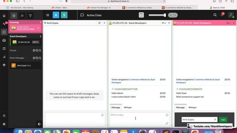237x133 pixels.
Task: Add a new group with plus icon
Action: (x=34, y=50)
